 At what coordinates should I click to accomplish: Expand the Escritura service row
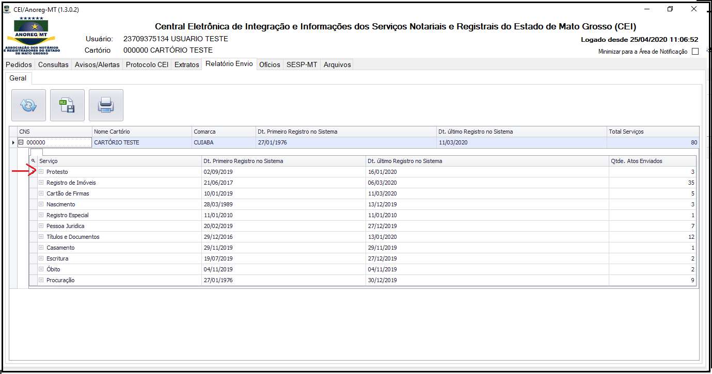(41, 258)
